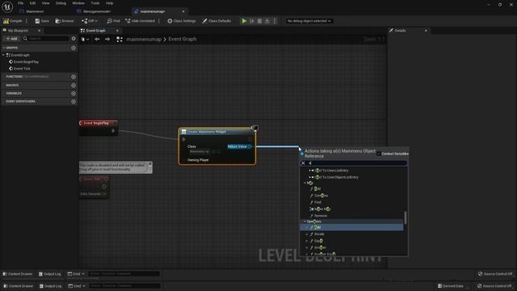Viewport: 517px width, 291px height.
Task: Click the Event BeginPlay node exec output pin
Action: tap(113, 131)
